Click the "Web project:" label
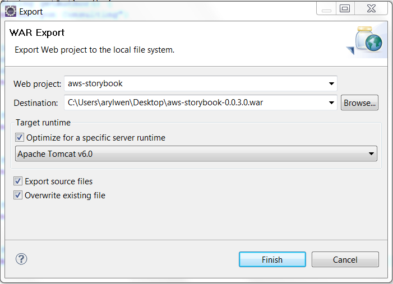The image size is (393, 284). 37,84
